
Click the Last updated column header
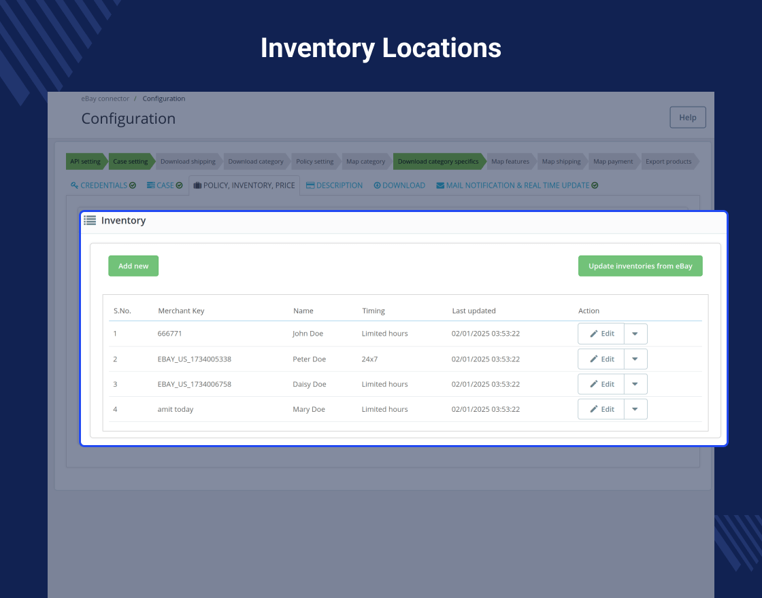[474, 311]
